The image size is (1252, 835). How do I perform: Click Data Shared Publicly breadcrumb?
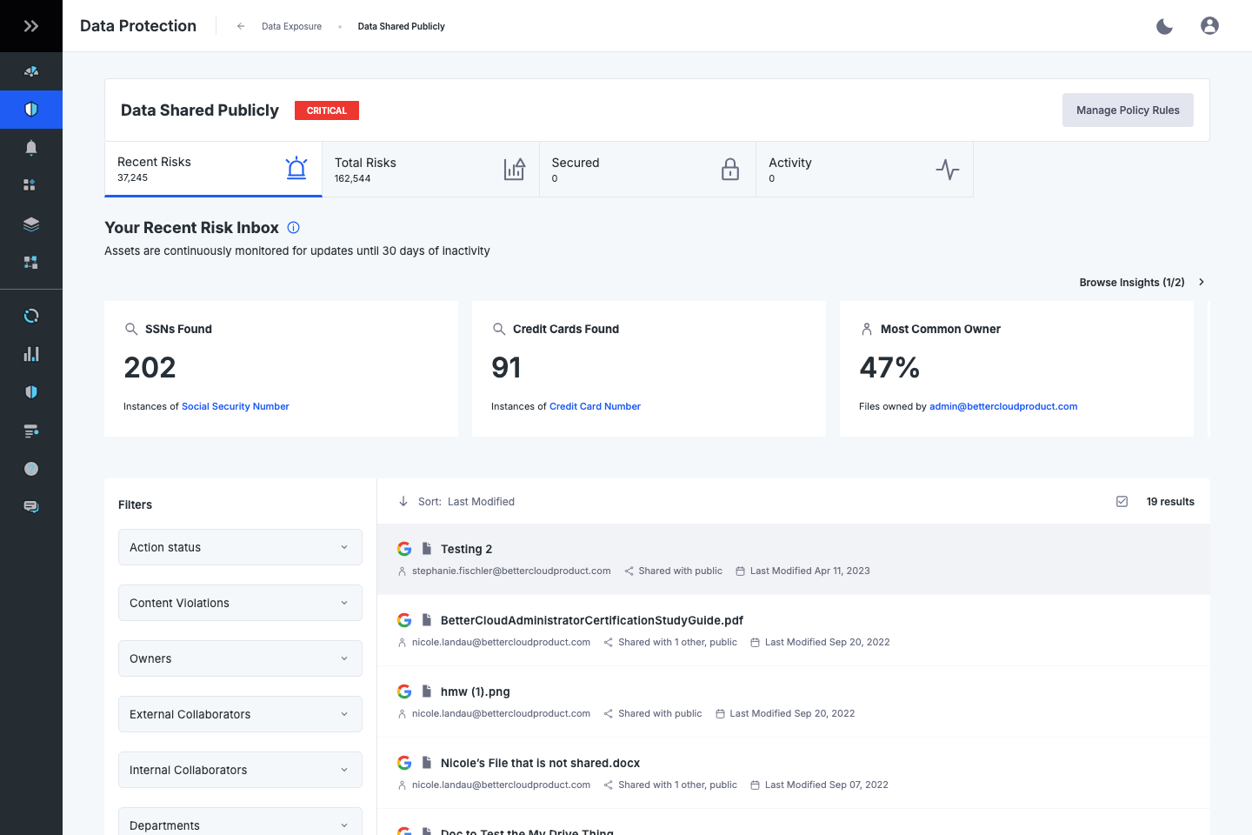(x=402, y=27)
